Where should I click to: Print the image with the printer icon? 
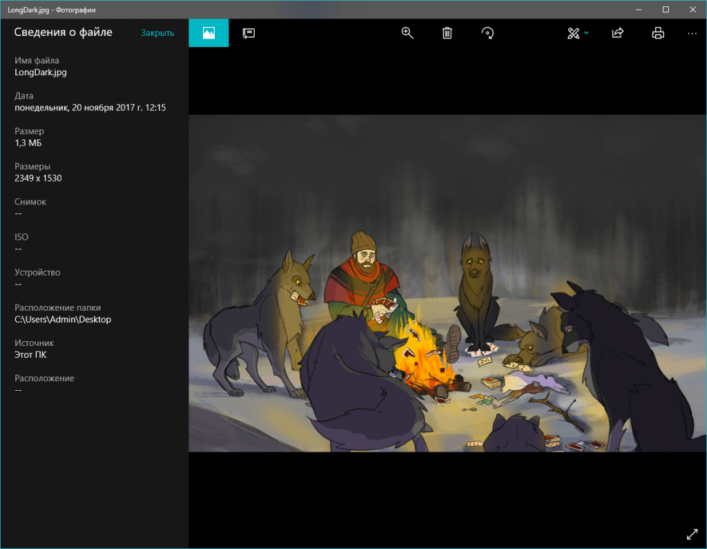(x=658, y=33)
